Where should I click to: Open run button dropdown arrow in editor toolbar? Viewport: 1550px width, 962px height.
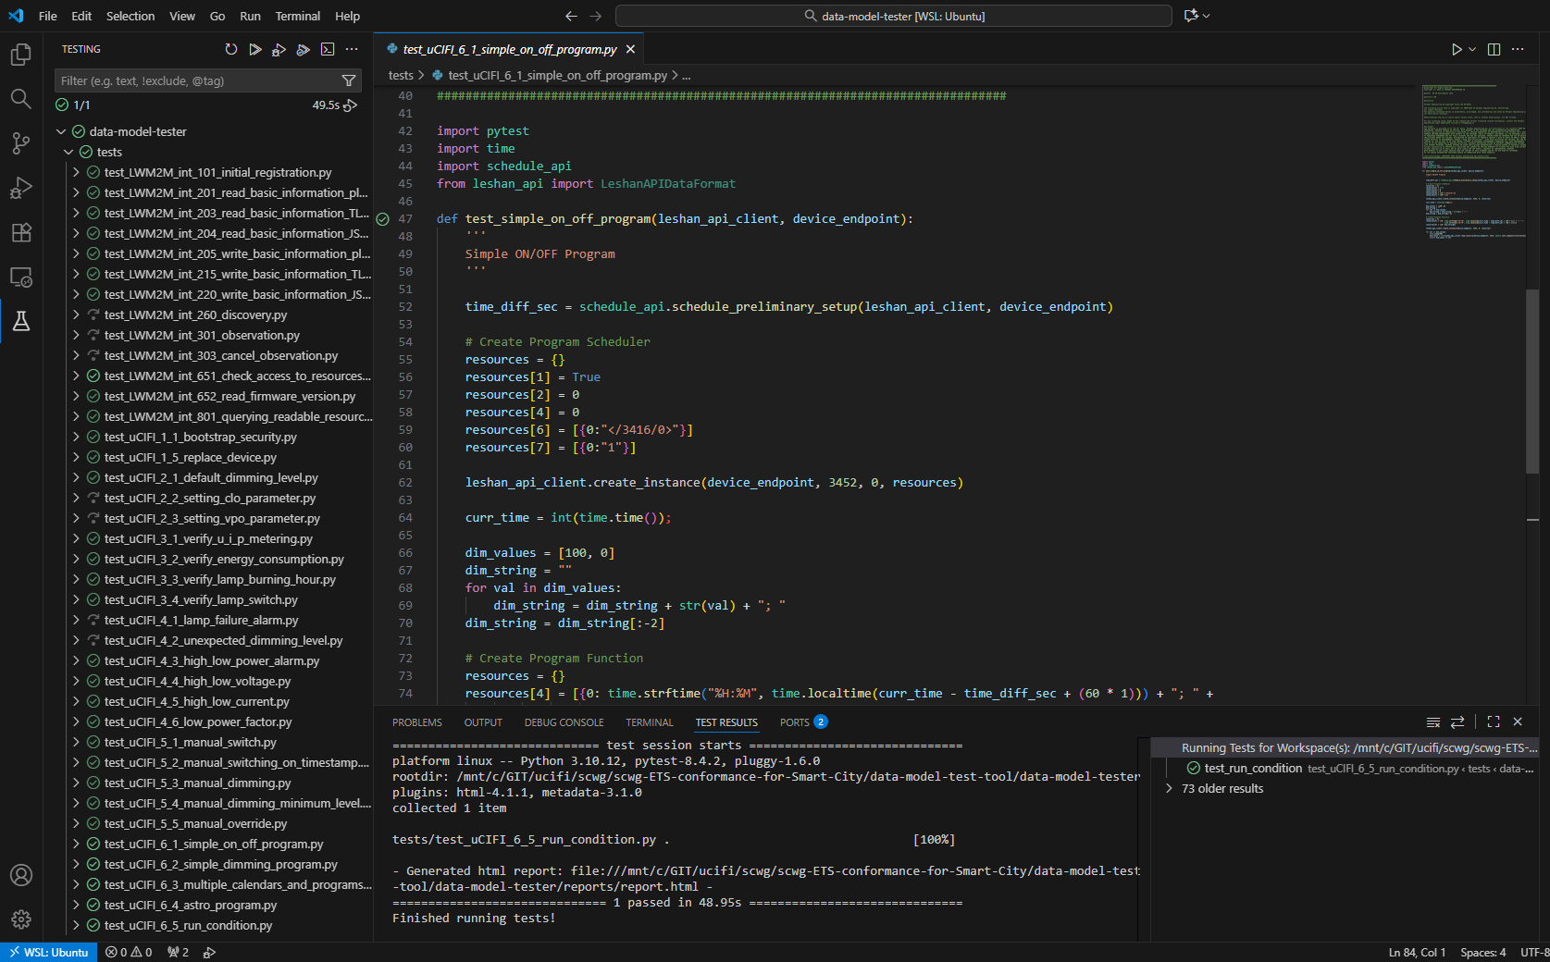pyautogui.click(x=1472, y=49)
